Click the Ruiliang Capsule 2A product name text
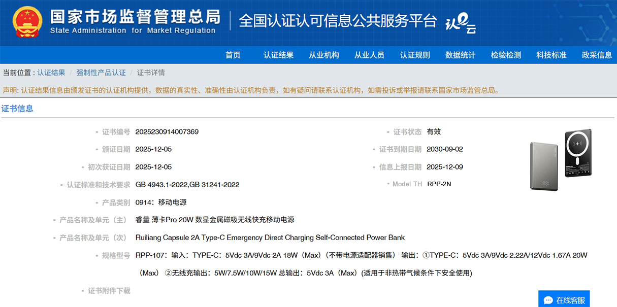The height and width of the screenshot is (307, 617). point(270,237)
